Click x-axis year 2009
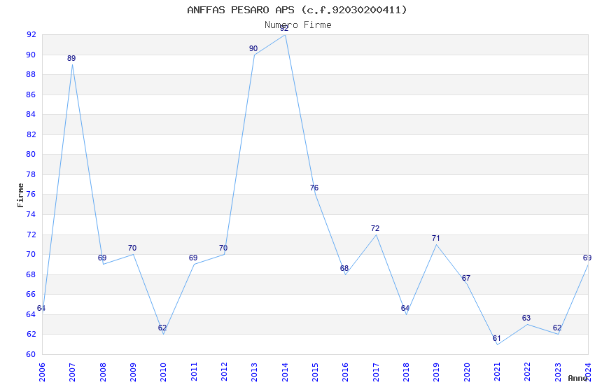 tap(133, 372)
